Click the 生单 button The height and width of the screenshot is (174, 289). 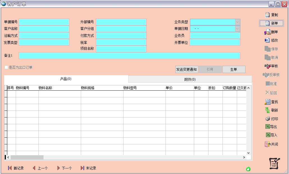click(234, 69)
